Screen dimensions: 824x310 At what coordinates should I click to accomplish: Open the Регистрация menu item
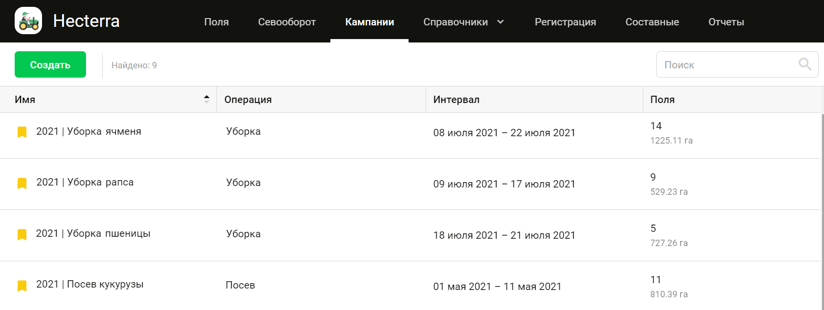coord(565,22)
